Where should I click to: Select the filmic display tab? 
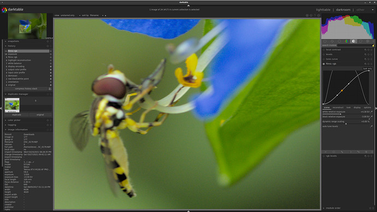click(357, 108)
